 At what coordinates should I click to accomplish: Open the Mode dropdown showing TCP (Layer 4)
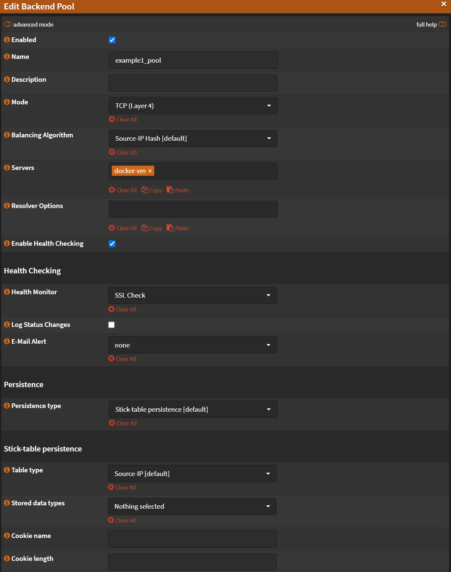[193, 106]
